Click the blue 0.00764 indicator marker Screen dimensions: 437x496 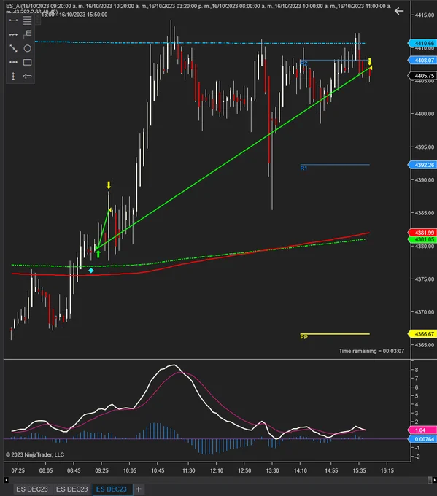click(x=422, y=439)
